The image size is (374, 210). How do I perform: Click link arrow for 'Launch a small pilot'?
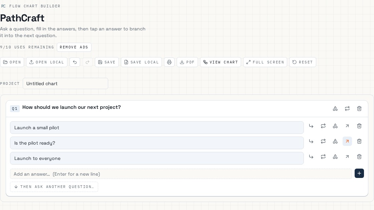coord(347,126)
